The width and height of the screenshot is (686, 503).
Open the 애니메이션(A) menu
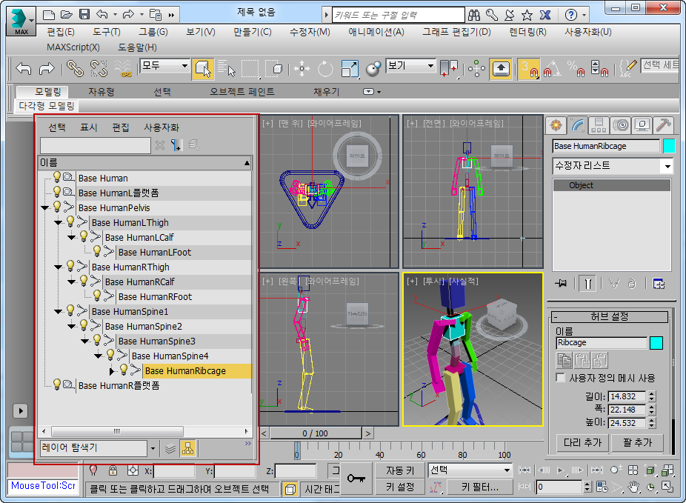point(376,32)
